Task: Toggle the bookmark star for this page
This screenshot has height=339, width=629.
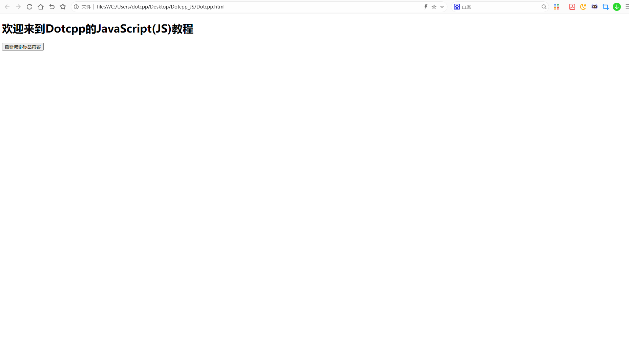Action: point(434,6)
